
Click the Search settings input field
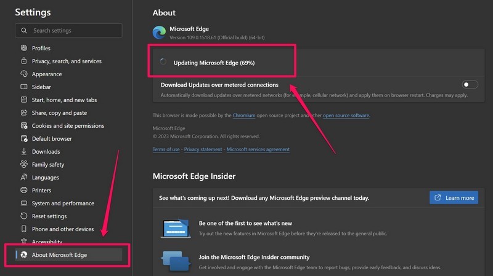(x=74, y=30)
